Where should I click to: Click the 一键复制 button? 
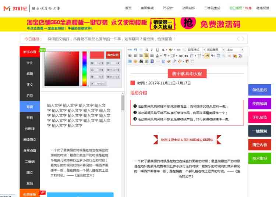[x=259, y=131]
